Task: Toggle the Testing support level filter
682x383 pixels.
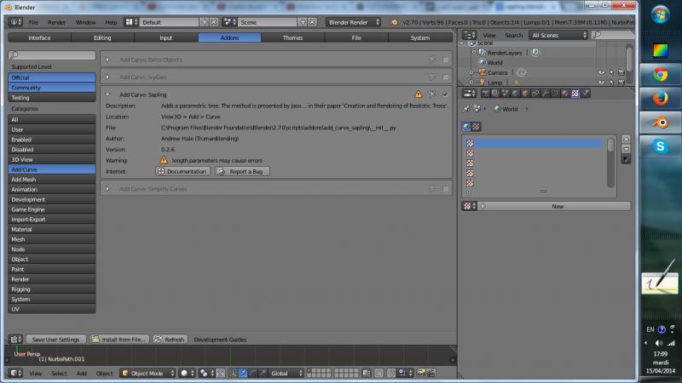Action: click(x=52, y=98)
